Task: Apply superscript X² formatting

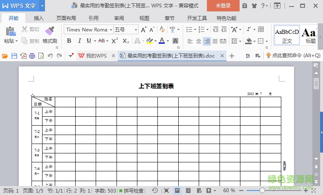Action: [114, 41]
